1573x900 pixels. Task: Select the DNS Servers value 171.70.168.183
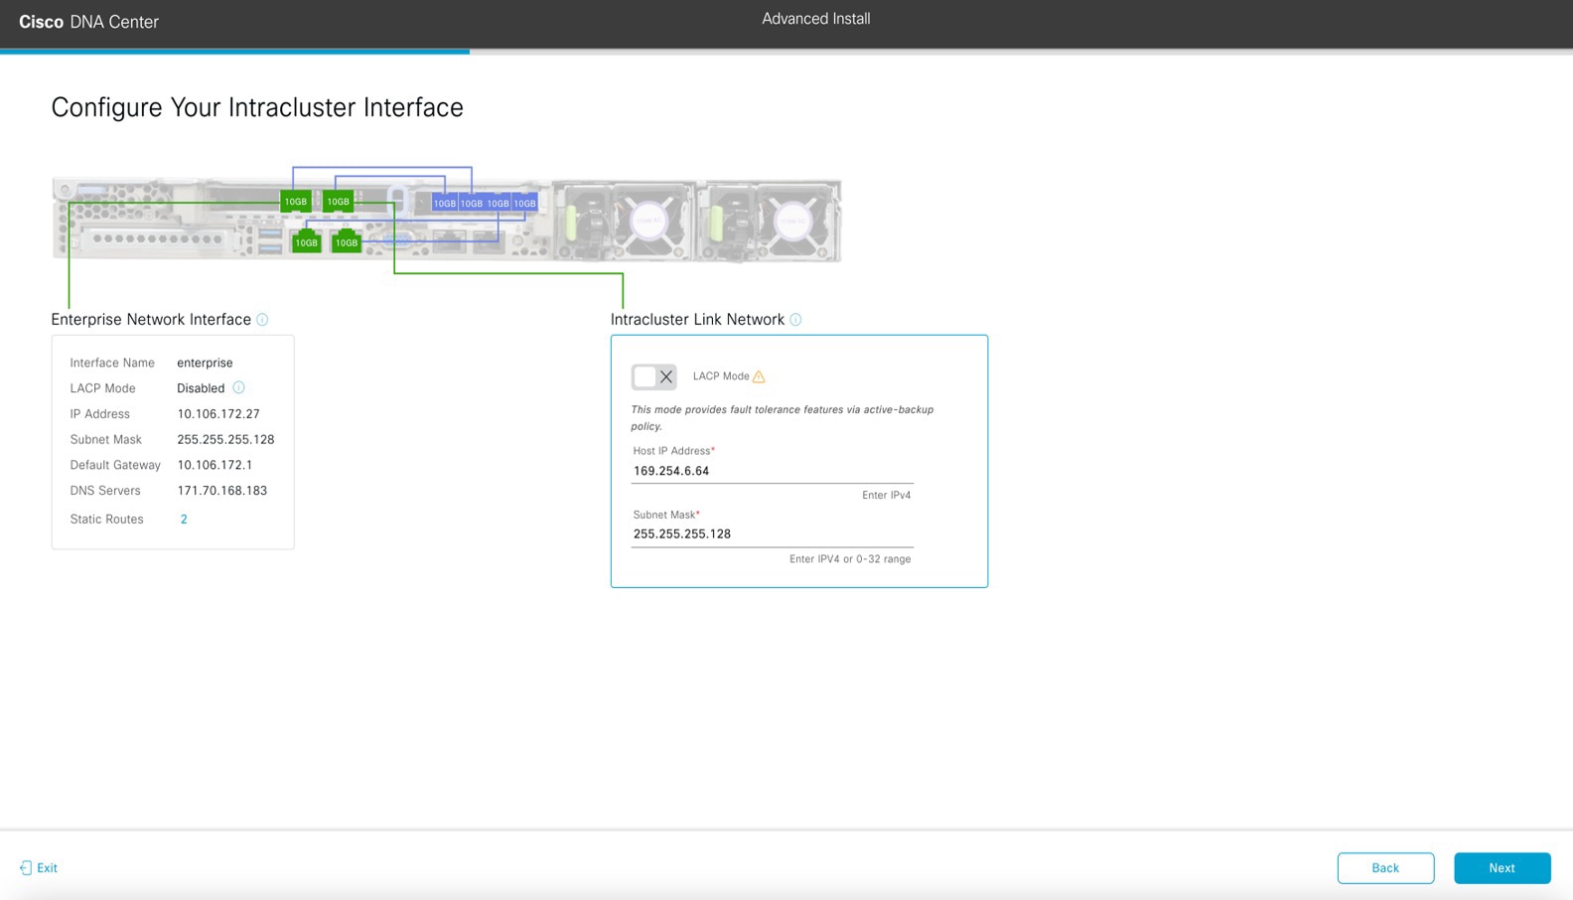[221, 491]
